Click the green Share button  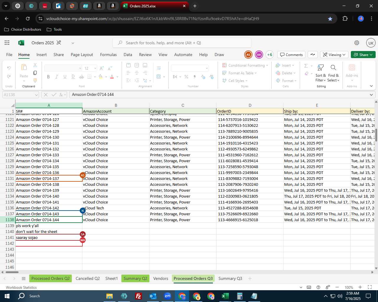[363, 55]
